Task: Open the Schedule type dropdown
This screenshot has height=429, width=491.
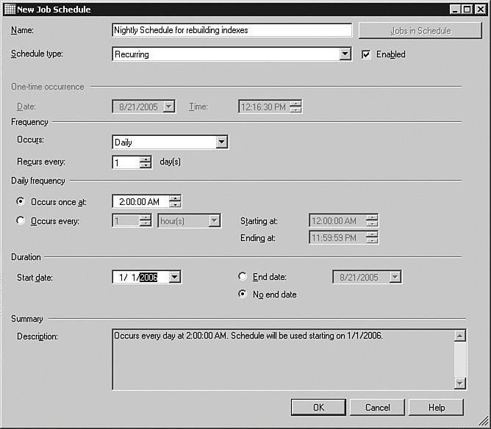Action: coord(345,54)
